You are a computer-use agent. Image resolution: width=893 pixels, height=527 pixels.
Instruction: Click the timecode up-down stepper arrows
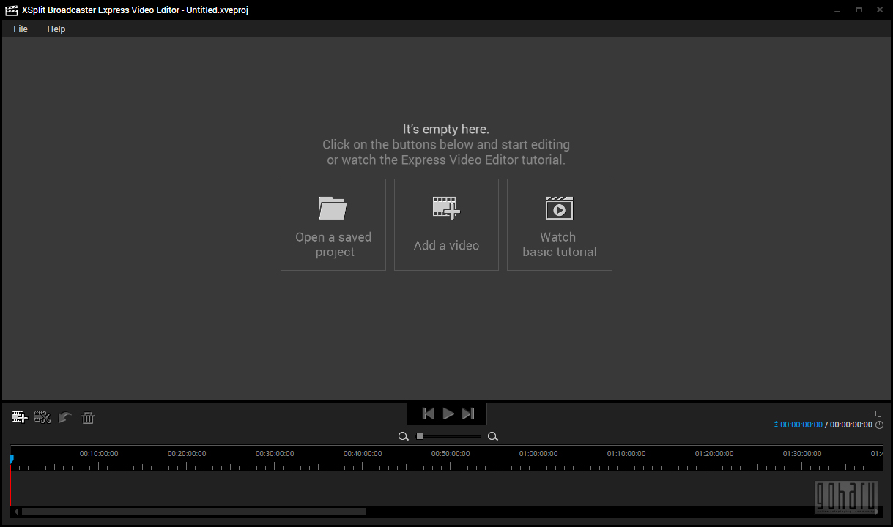[x=776, y=425]
